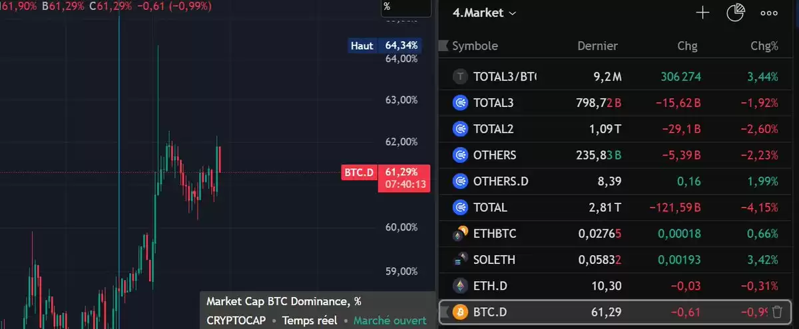Add a symbol with the plus icon

pyautogui.click(x=702, y=13)
